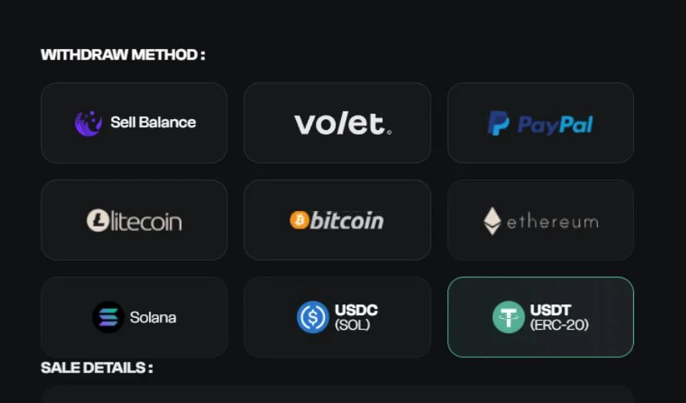686x403 pixels.
Task: Click the sale details panel below heading
Action: 337,395
